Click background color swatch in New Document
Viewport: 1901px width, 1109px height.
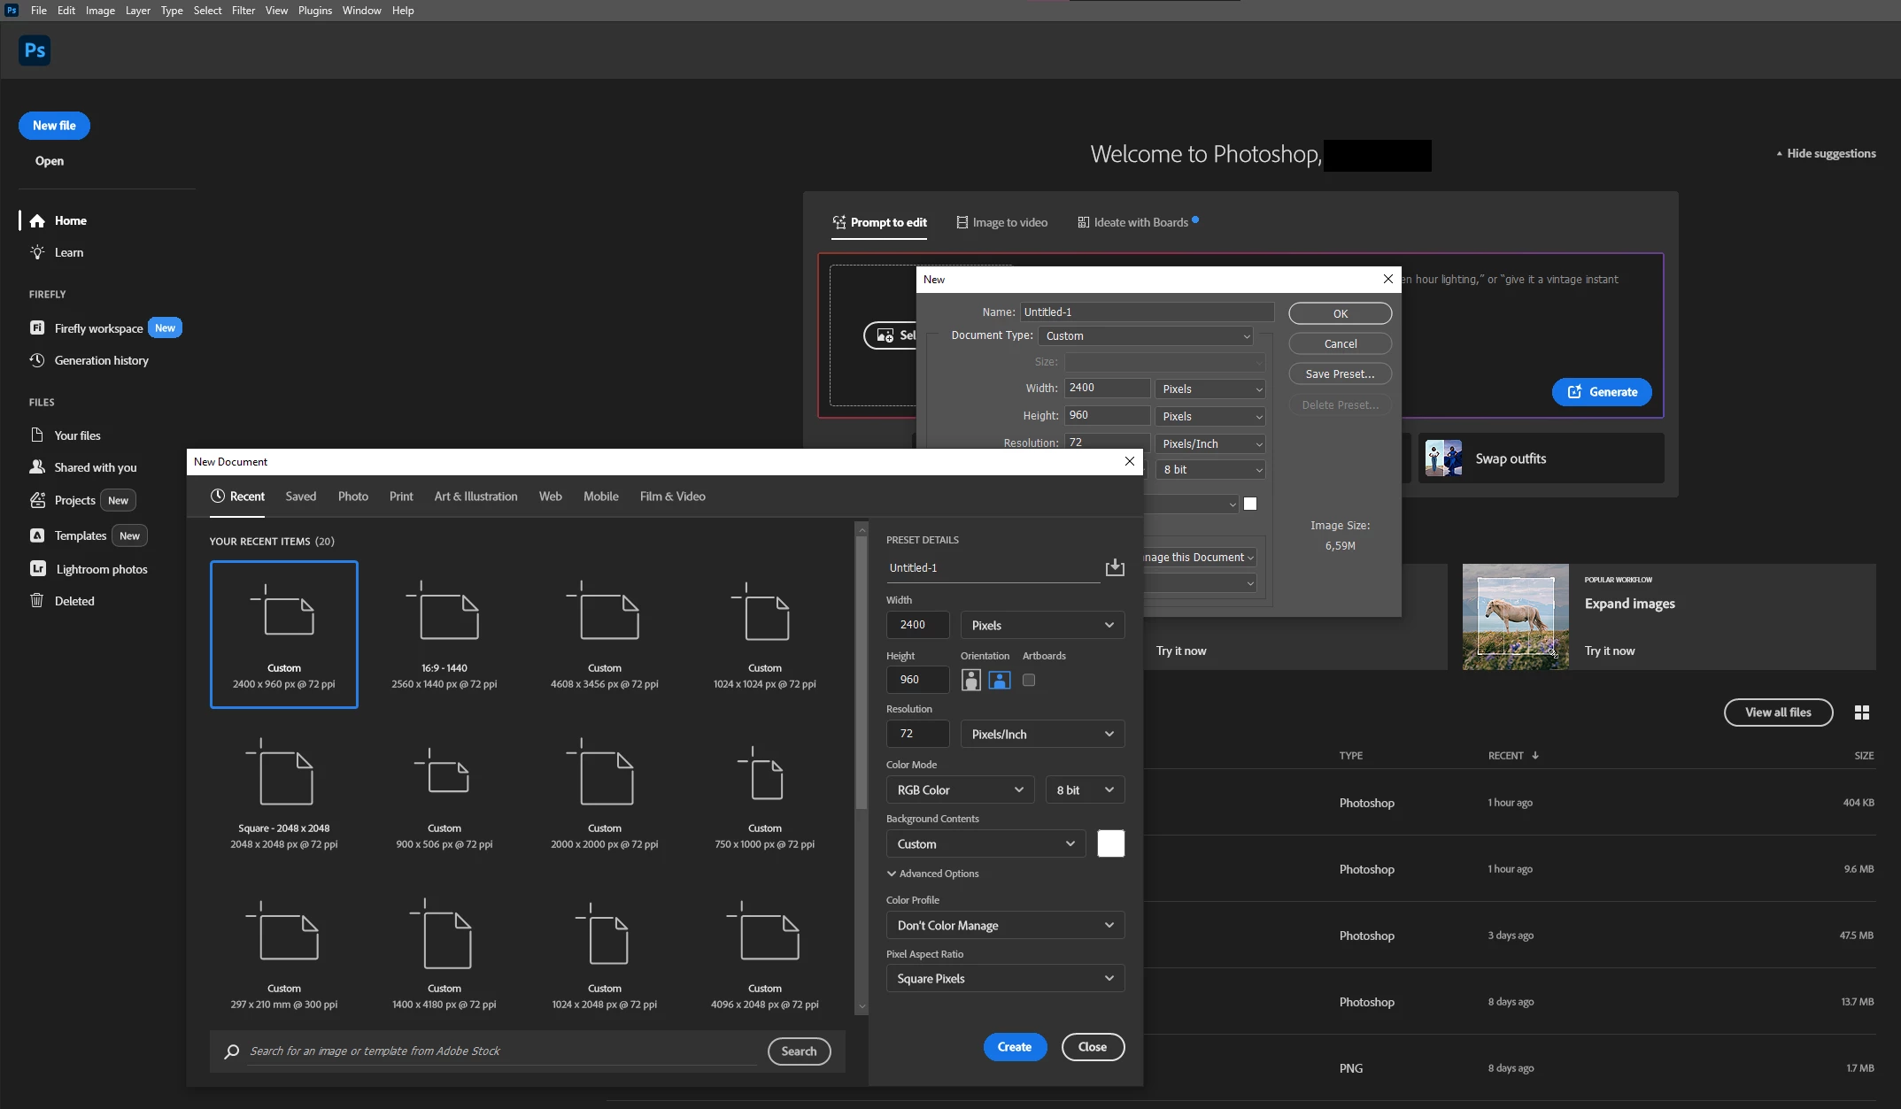click(x=1110, y=843)
